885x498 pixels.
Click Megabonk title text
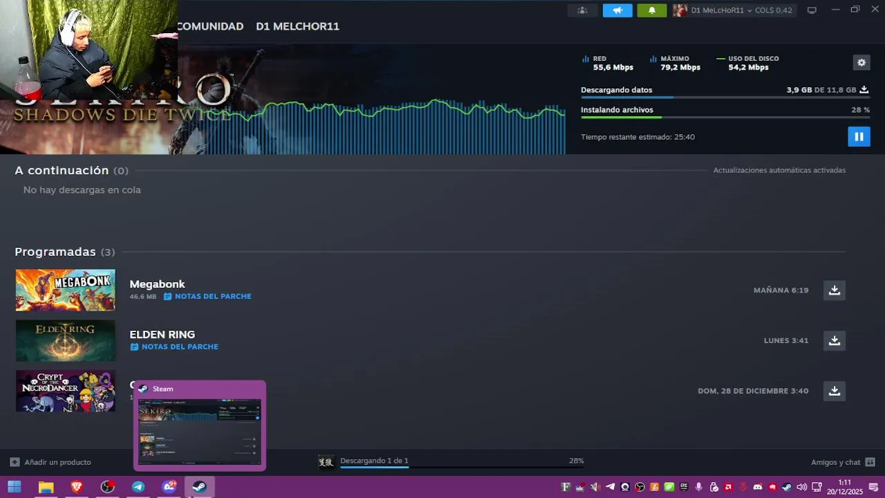pyautogui.click(x=157, y=284)
